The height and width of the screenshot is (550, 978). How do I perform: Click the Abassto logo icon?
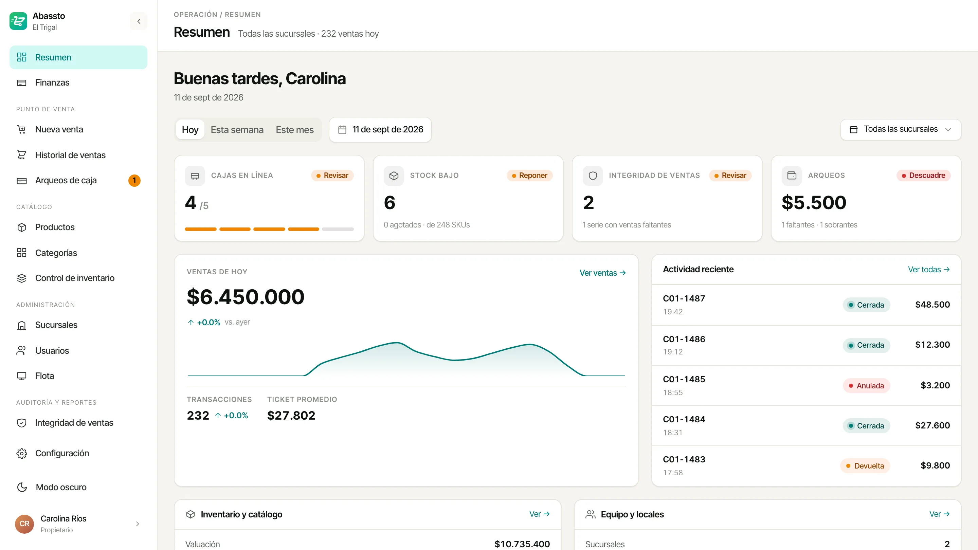tap(18, 21)
